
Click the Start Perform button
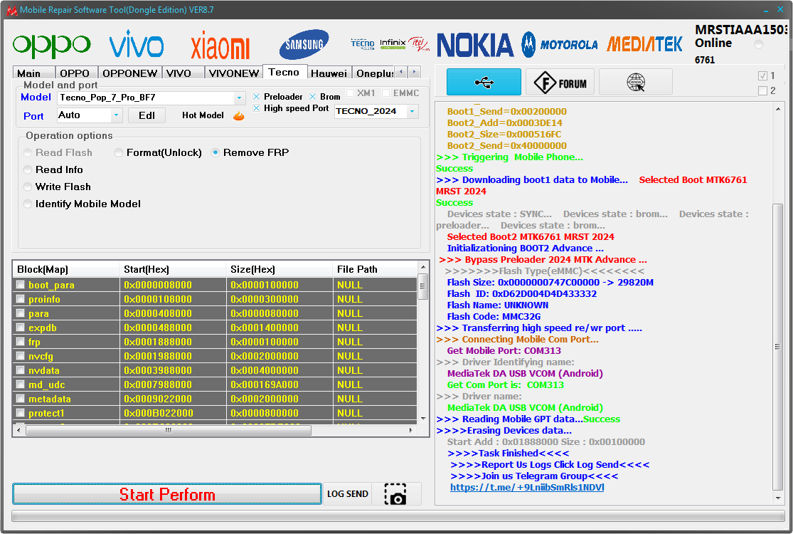[x=167, y=494]
